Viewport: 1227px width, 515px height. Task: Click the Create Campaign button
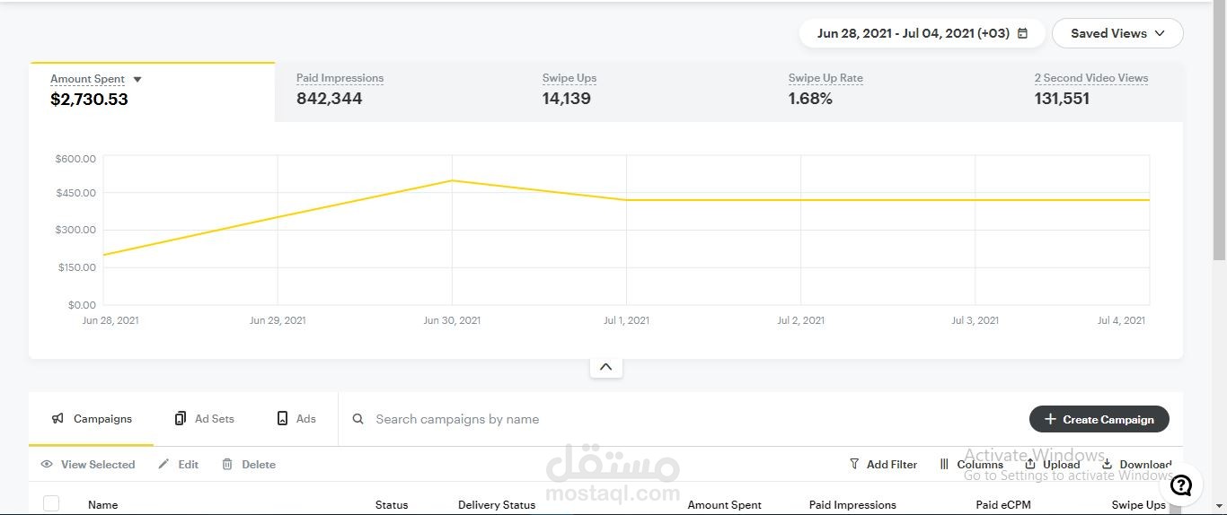pyautogui.click(x=1099, y=419)
